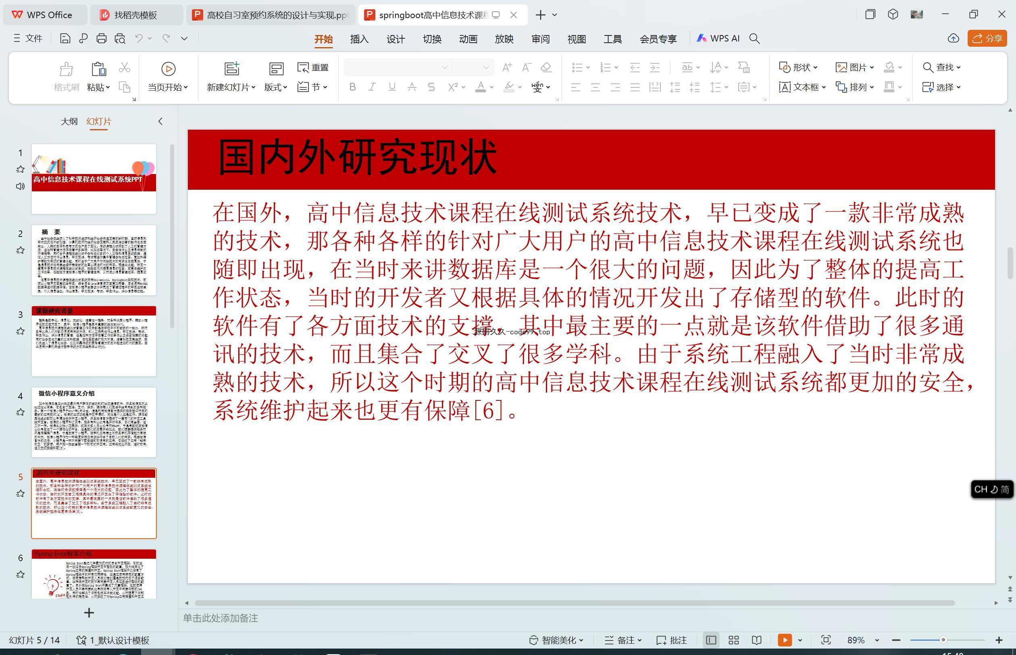
Task: Toggle Bold formatting
Action: click(352, 87)
